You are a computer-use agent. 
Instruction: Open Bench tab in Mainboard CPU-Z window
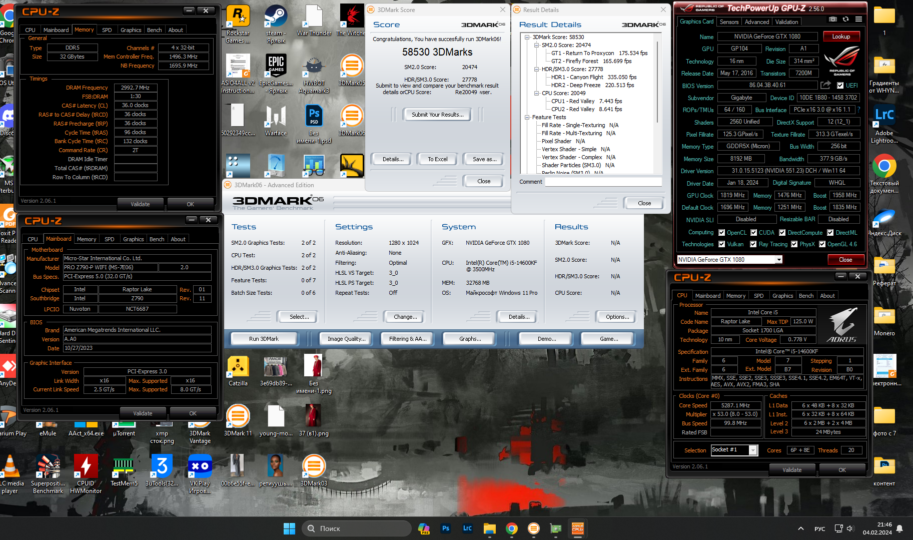(x=157, y=239)
